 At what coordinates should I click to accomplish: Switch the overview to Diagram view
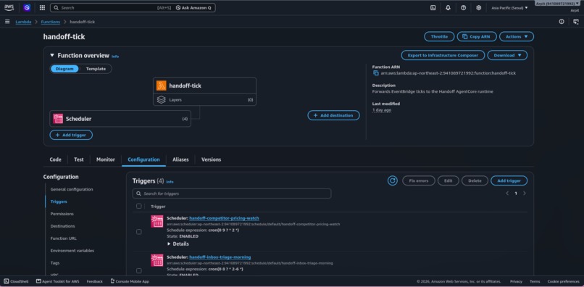[64, 69]
